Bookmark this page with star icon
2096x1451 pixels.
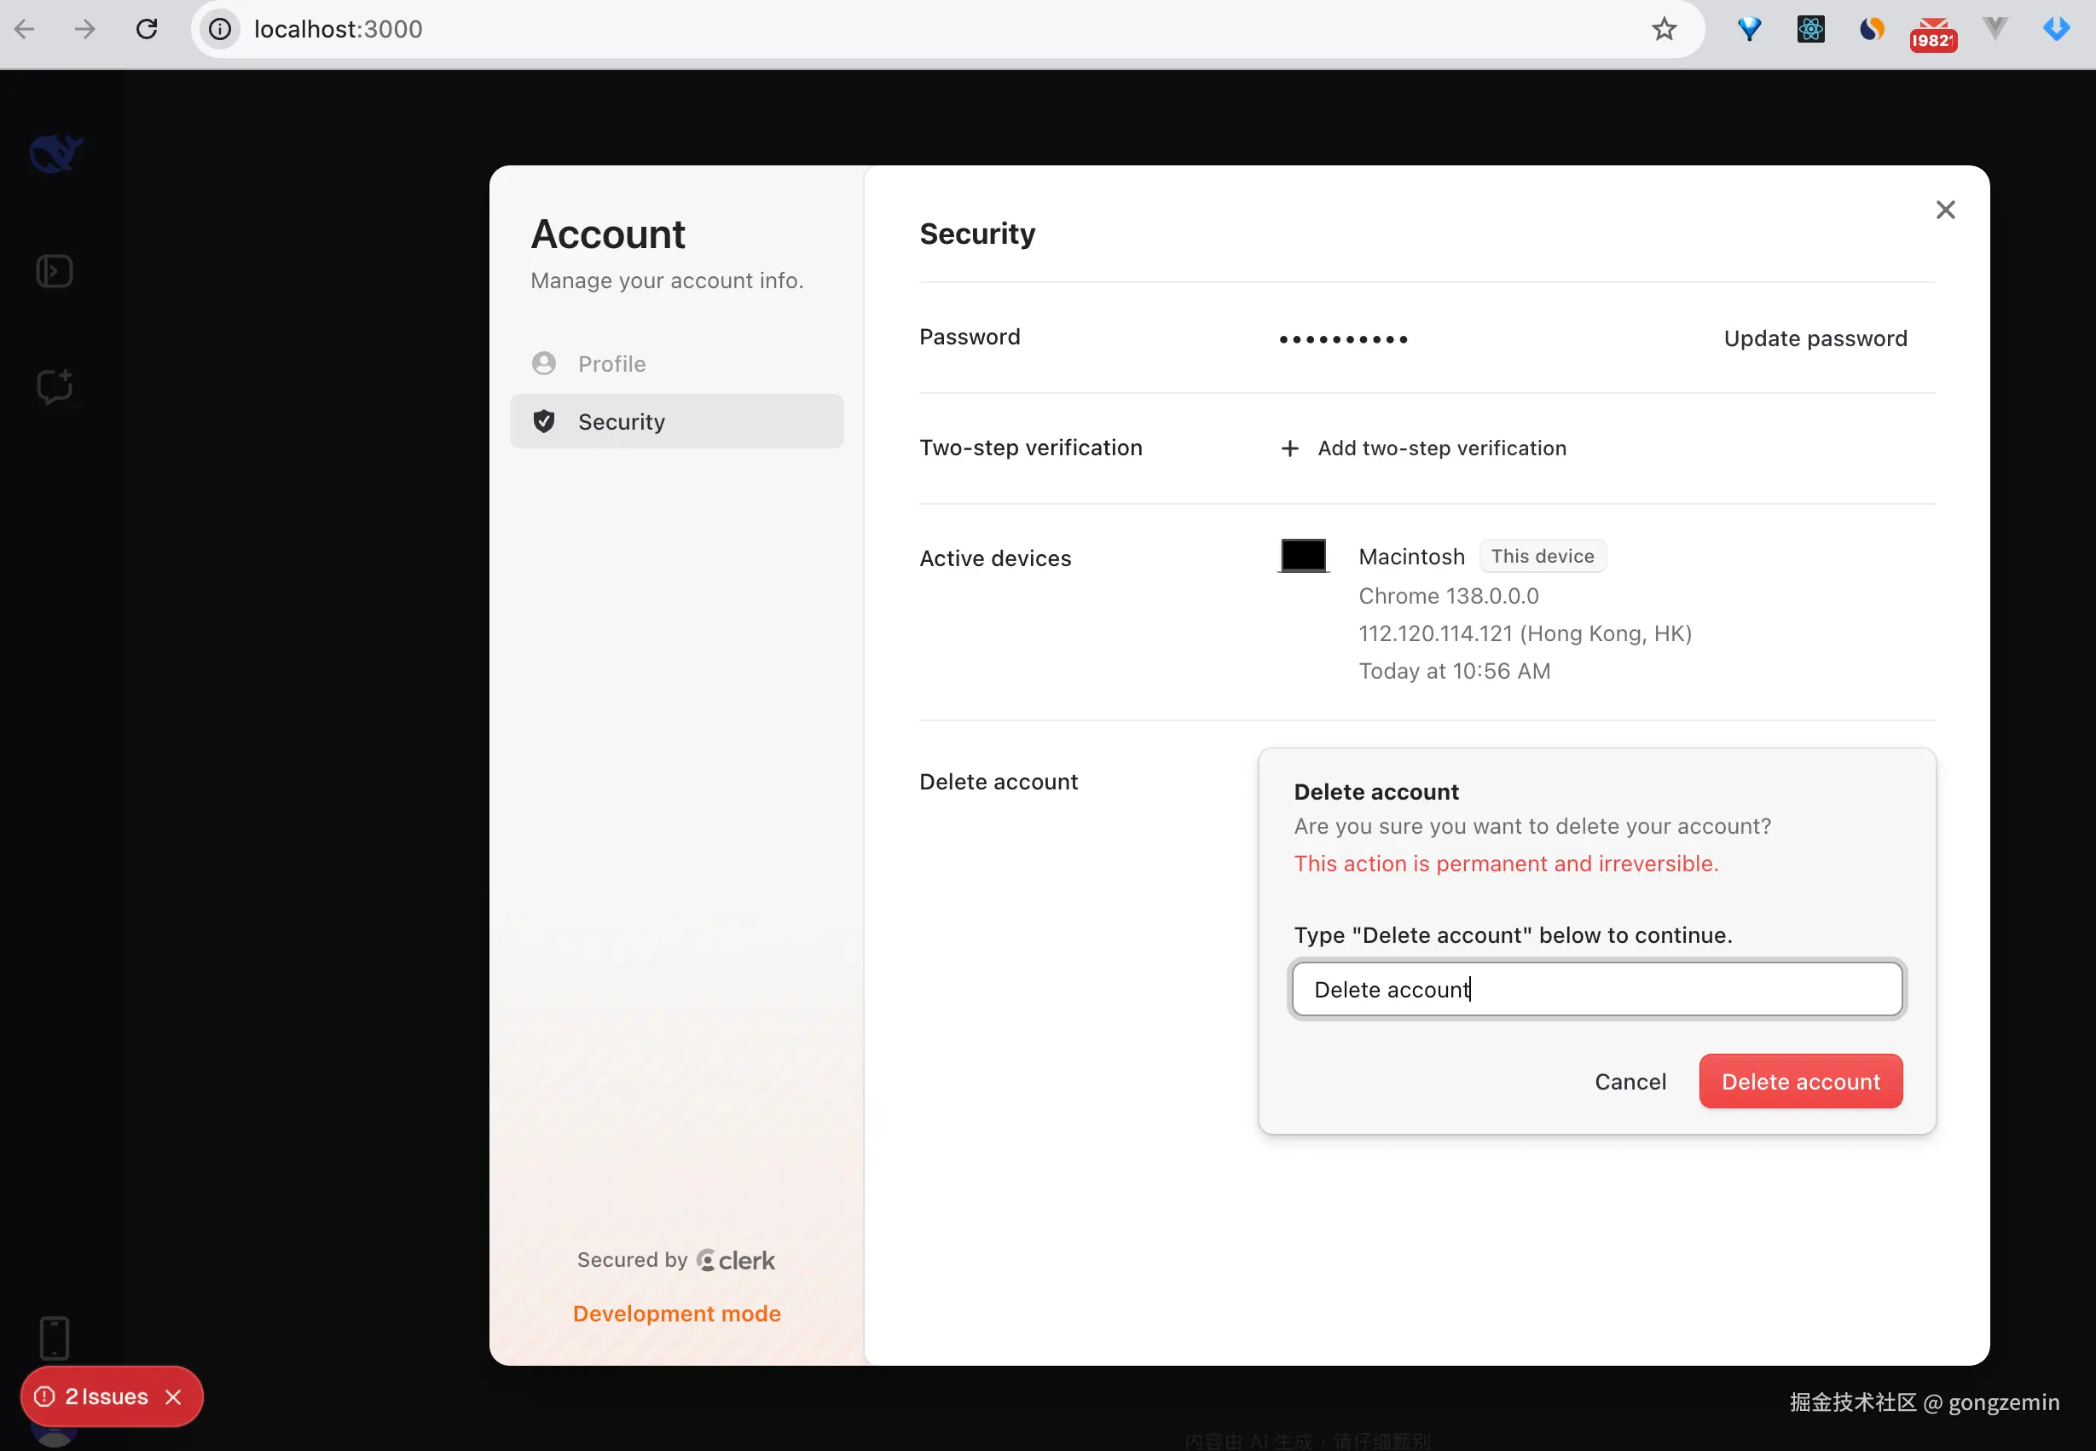[1663, 29]
